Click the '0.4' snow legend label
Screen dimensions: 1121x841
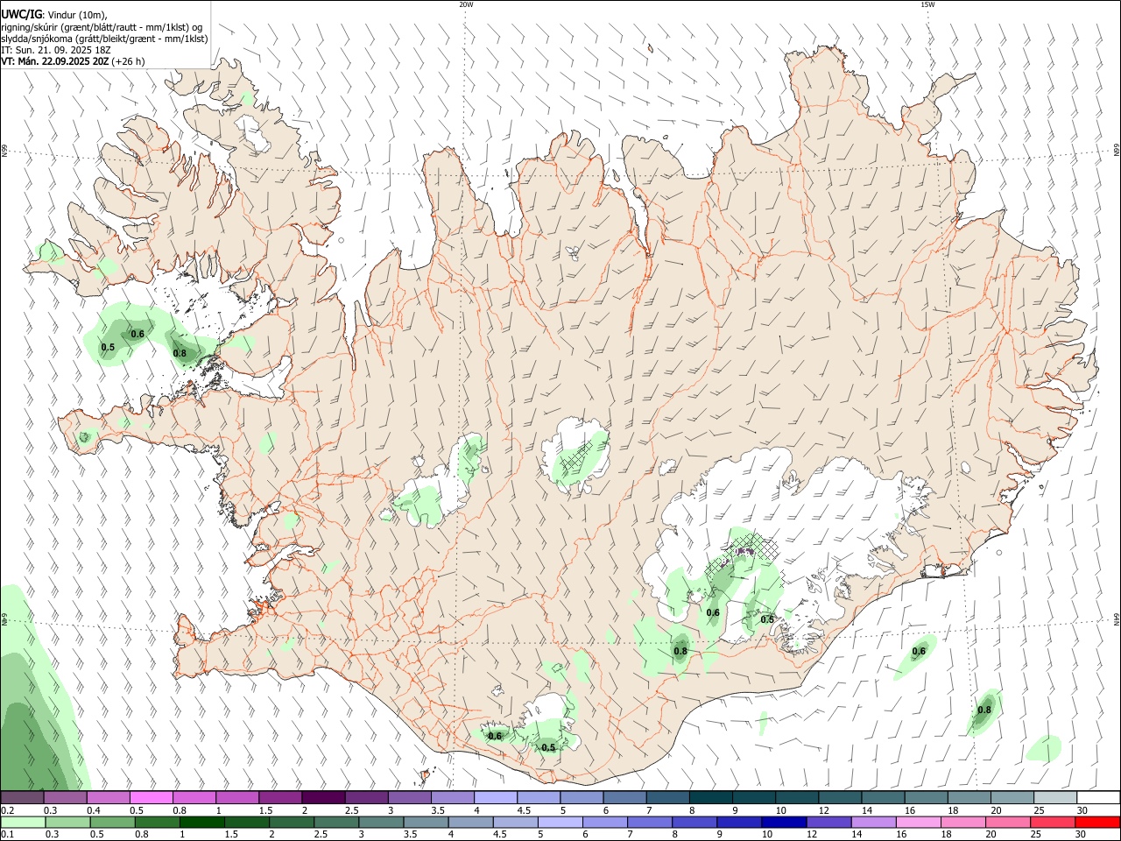click(94, 810)
